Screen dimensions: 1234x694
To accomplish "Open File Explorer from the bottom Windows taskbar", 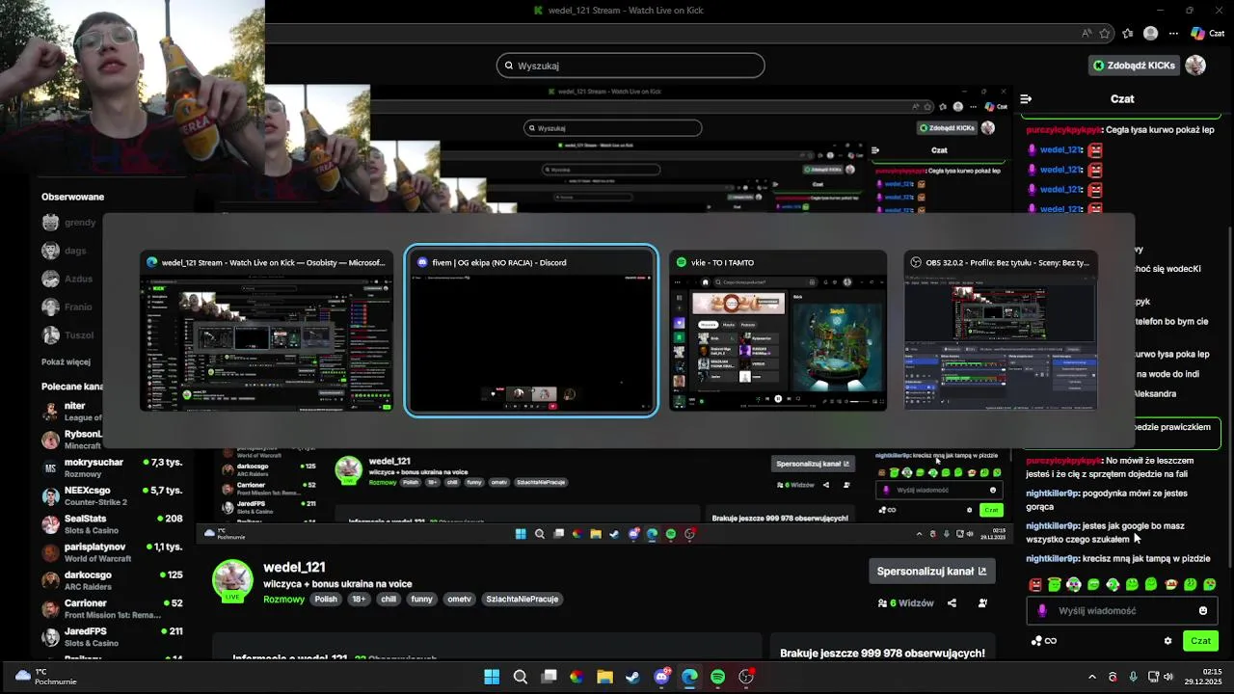I will pyautogui.click(x=604, y=677).
